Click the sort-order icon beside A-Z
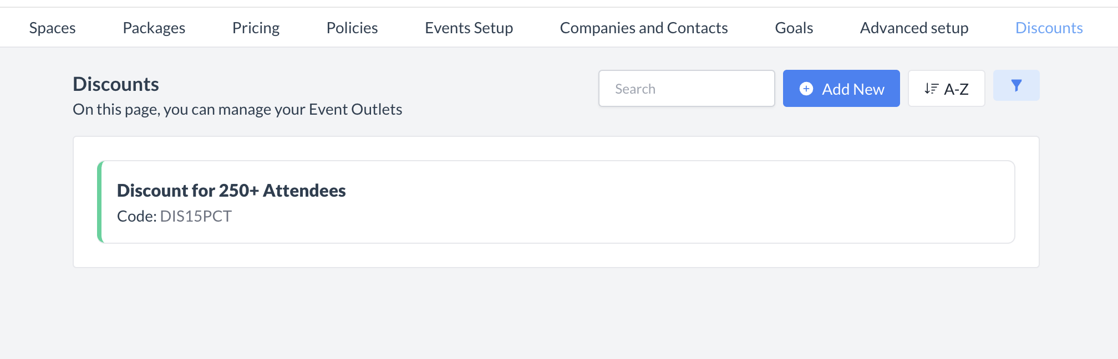 pyautogui.click(x=931, y=89)
